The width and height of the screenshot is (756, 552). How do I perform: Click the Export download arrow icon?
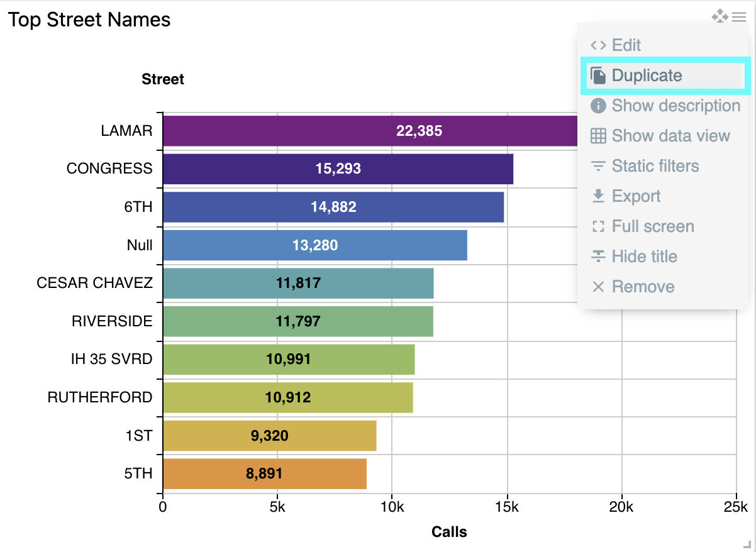click(x=598, y=196)
